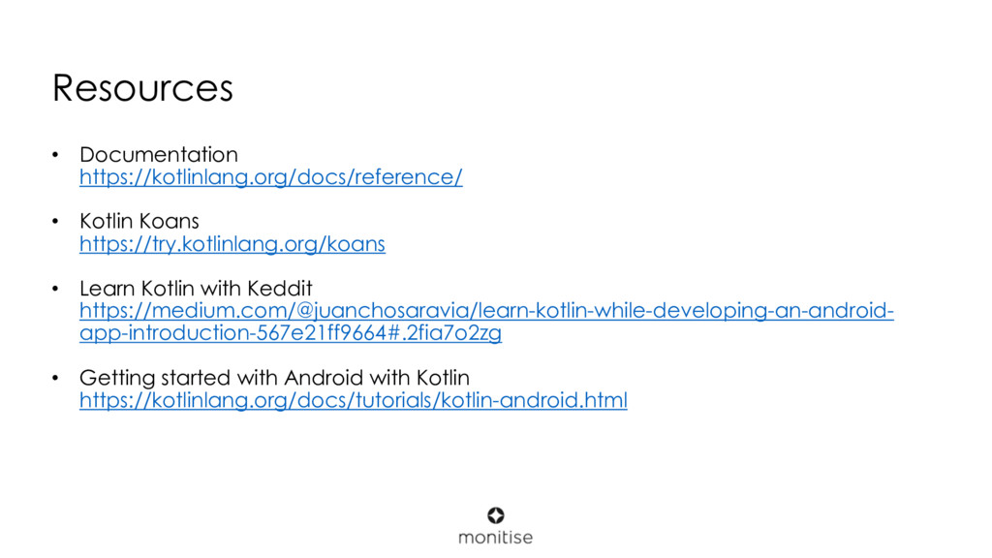
Task: Click the bullet point beside Documentation
Action: click(x=55, y=154)
